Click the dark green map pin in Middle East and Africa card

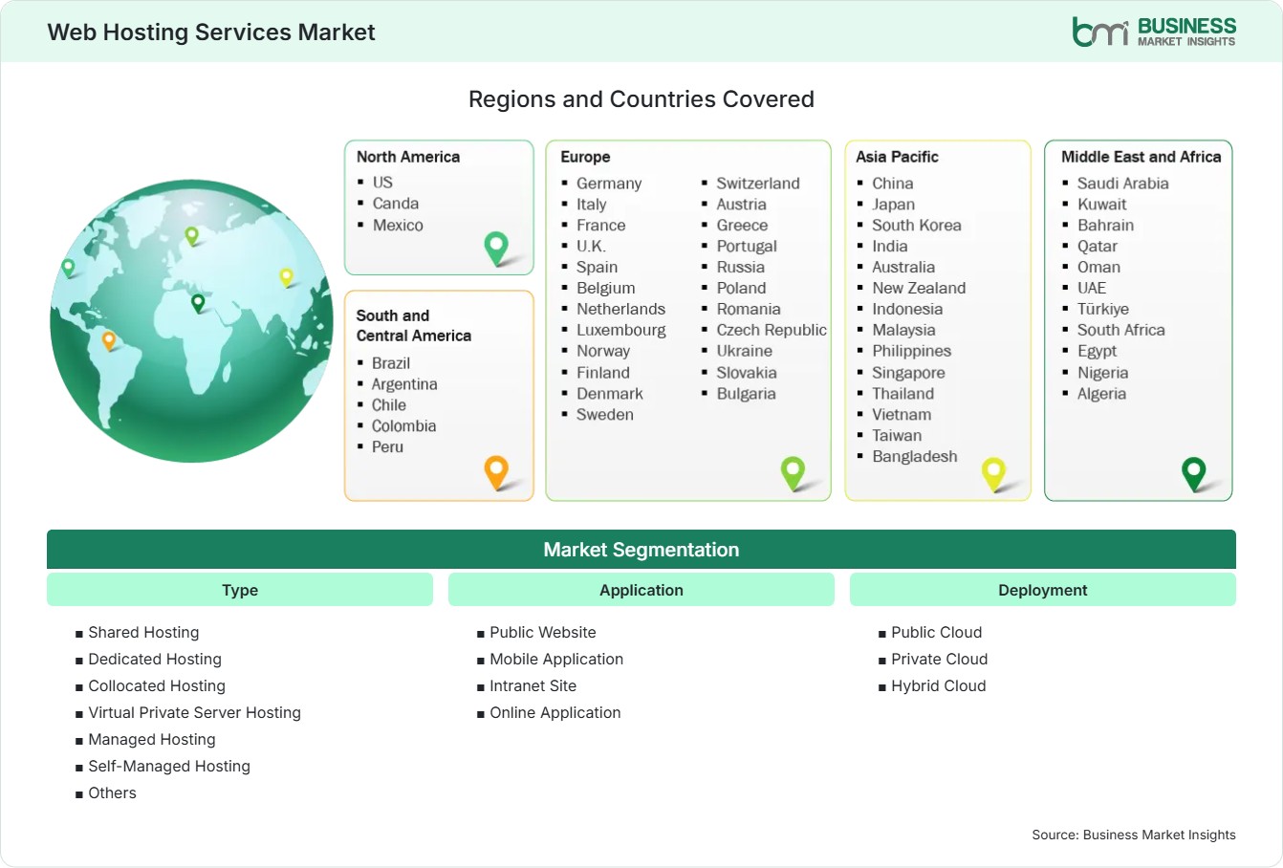tap(1194, 474)
